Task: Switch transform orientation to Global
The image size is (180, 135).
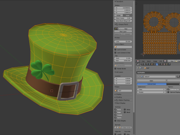Action: click(x=118, y=15)
